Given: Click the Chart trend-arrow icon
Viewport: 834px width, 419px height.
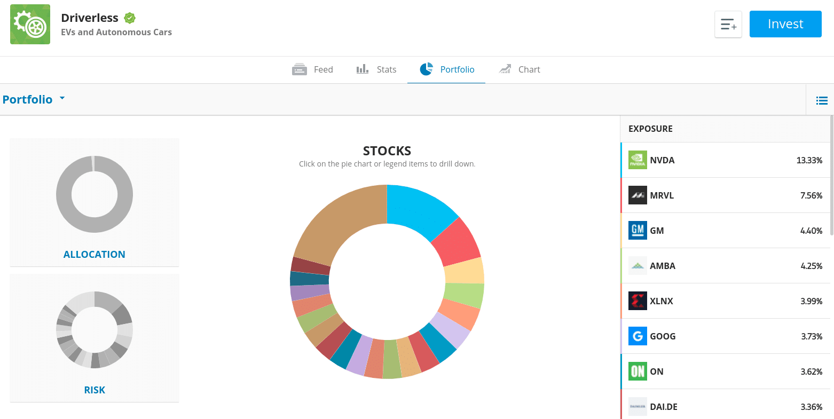Looking at the screenshot, I should tap(505, 69).
